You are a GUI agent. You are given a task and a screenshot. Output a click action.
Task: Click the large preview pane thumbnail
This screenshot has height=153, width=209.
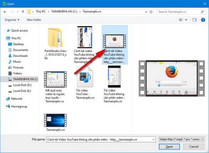point(172,78)
